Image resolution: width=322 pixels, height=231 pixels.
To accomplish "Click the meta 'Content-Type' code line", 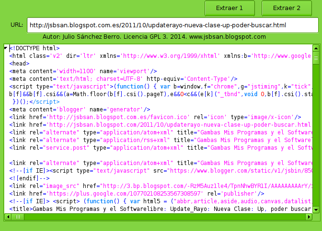I will pos(124,79).
